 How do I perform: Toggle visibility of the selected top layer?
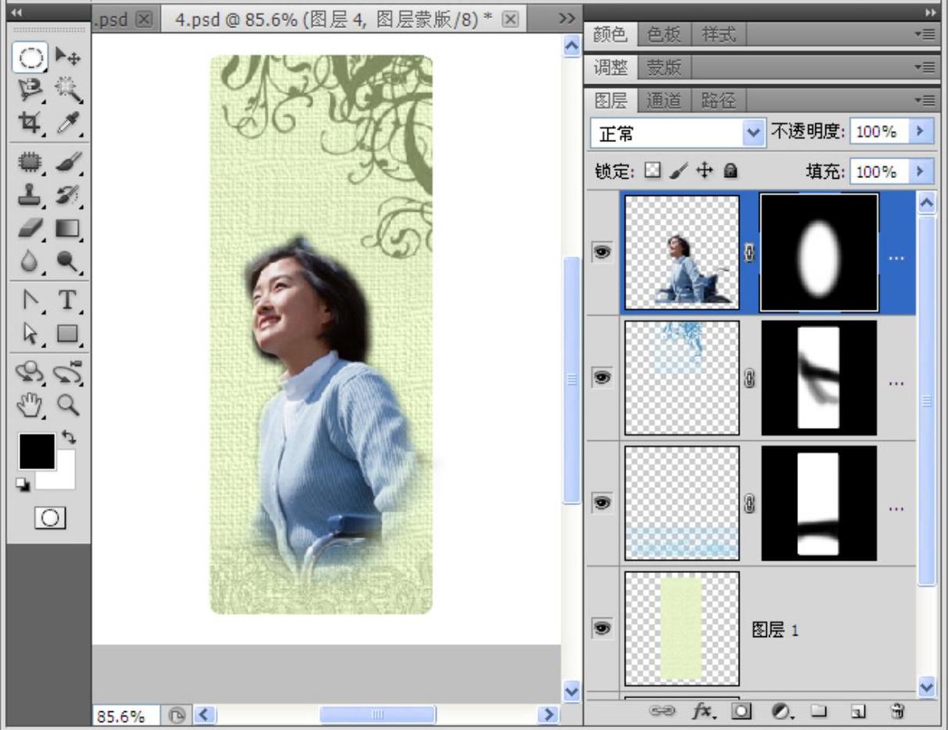pyautogui.click(x=601, y=252)
